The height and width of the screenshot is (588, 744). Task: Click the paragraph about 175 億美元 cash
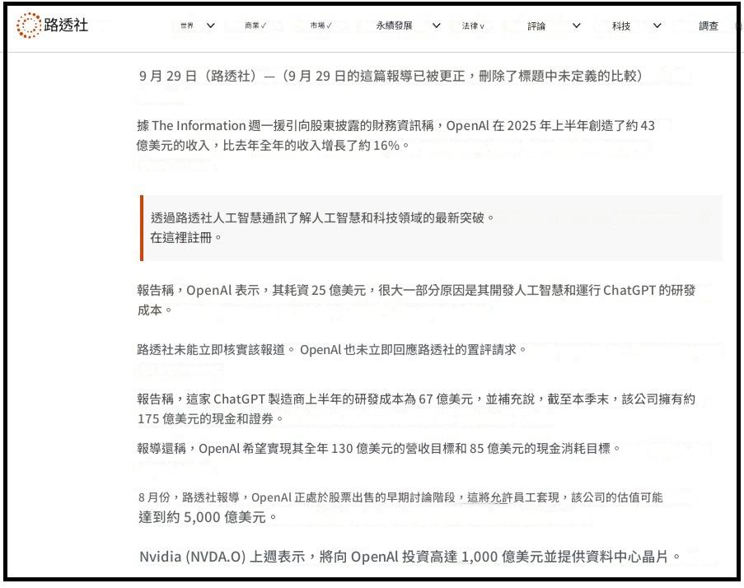[415, 408]
